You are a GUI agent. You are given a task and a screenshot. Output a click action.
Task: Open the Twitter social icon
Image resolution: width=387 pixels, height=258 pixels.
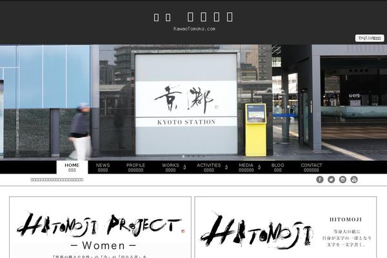pyautogui.click(x=332, y=179)
